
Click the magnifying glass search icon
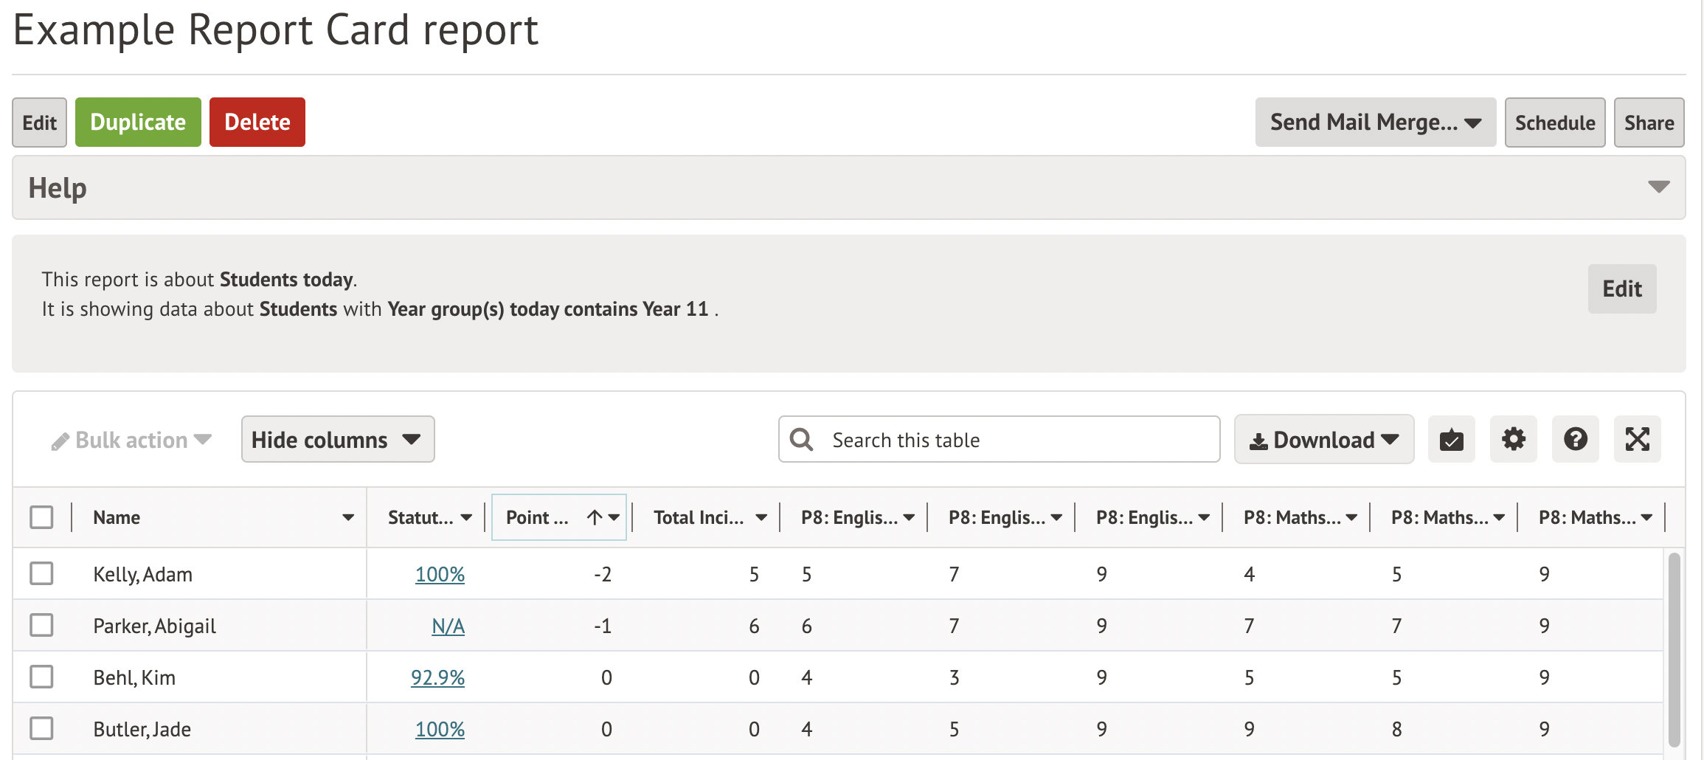[802, 440]
